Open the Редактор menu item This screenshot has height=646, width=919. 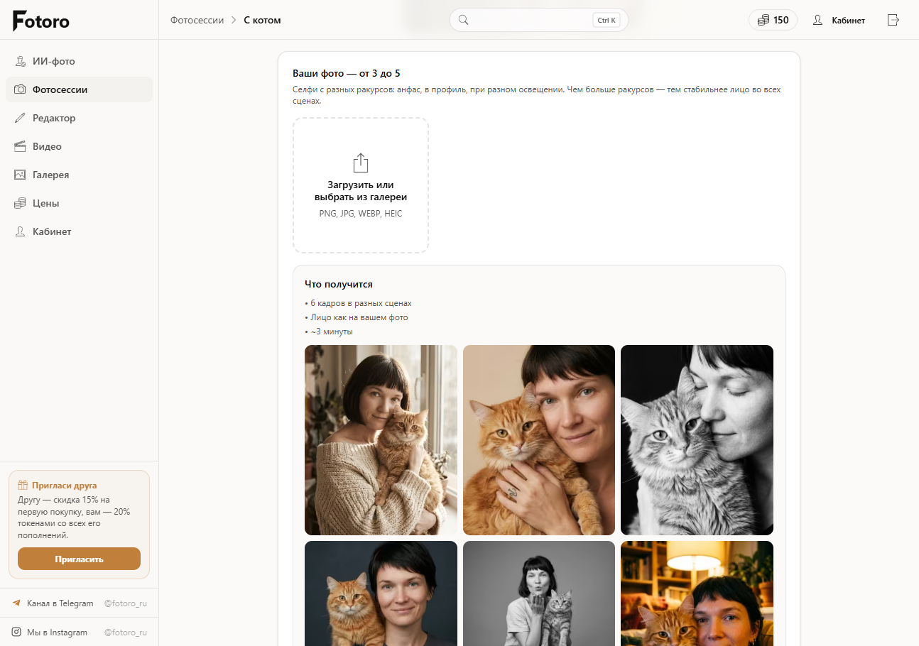point(79,119)
